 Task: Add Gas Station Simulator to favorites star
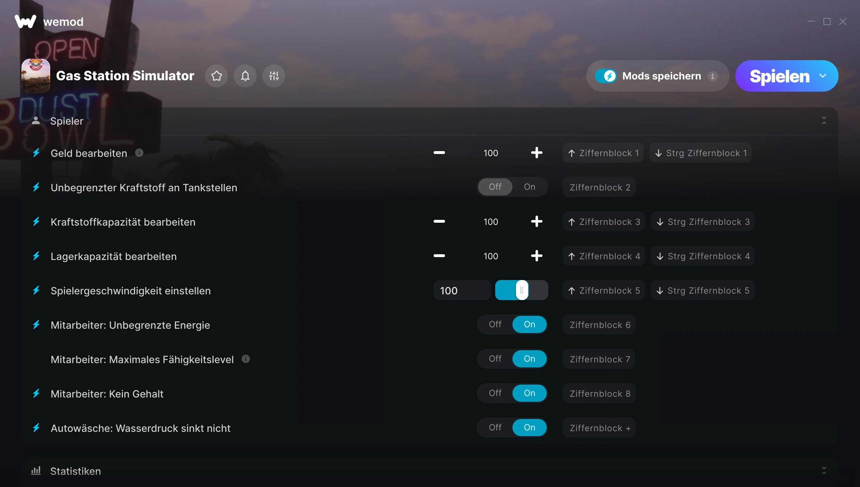216,76
